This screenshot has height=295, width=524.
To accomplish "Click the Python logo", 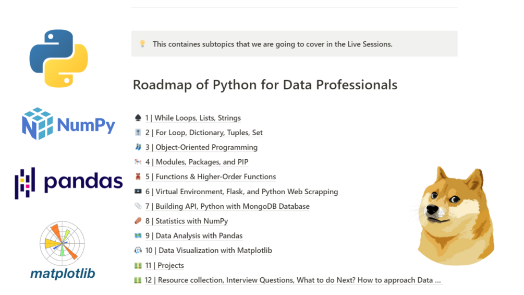I will [59, 58].
